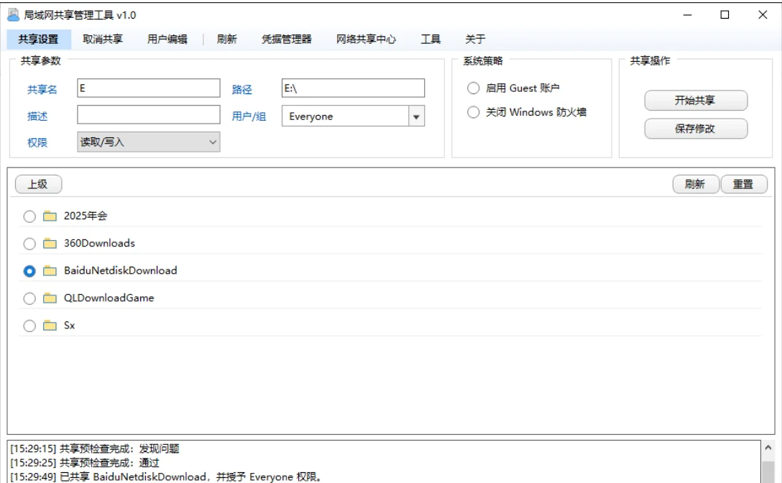The height and width of the screenshot is (483, 782).
Task: Select the 360Downloads radio button
Action: pyautogui.click(x=29, y=244)
